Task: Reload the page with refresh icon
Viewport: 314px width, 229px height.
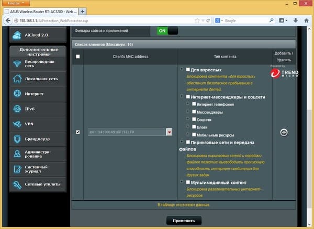Action: pos(208,20)
